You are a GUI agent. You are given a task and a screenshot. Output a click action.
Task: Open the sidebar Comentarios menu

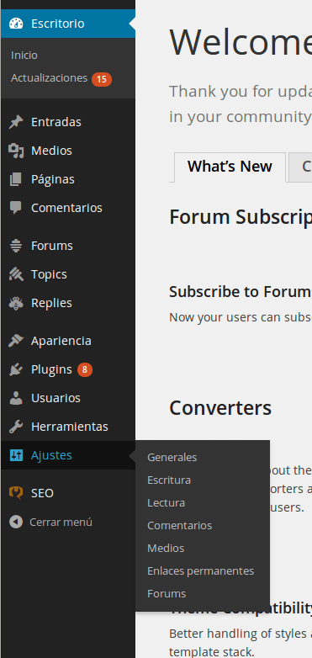pyautogui.click(x=68, y=208)
